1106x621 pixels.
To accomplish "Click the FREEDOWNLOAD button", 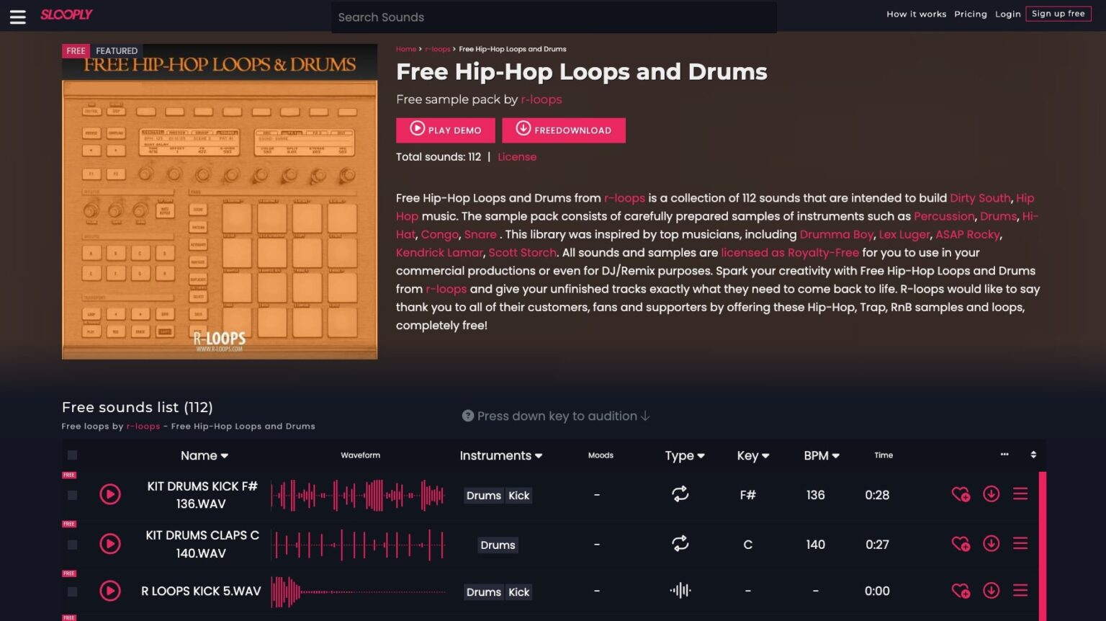I will pos(564,130).
